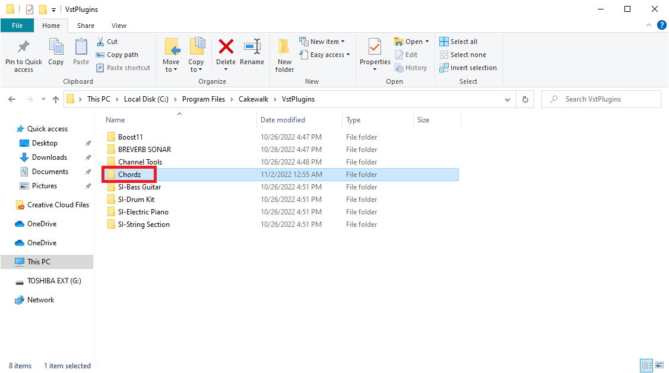Click Cakewalk breadcrumb in address bar
669x373 pixels.
point(253,99)
